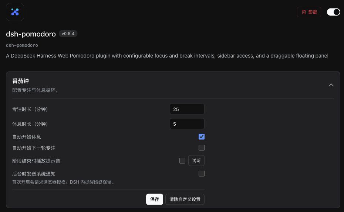
Task: Preview the alert sound with 试听
Action: click(196, 161)
